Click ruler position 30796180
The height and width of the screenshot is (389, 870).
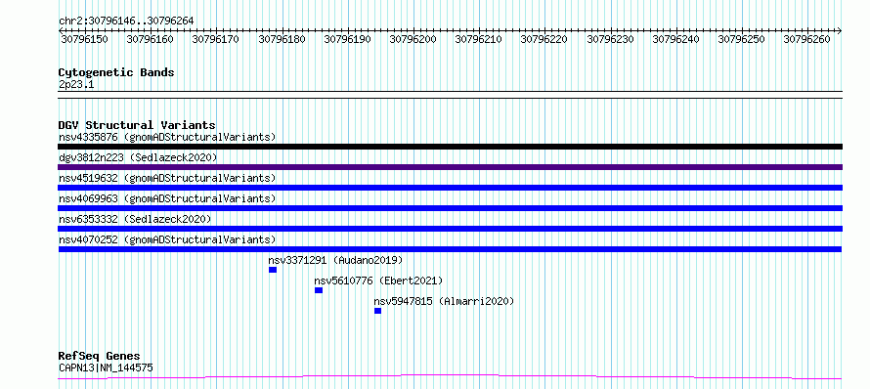click(282, 39)
